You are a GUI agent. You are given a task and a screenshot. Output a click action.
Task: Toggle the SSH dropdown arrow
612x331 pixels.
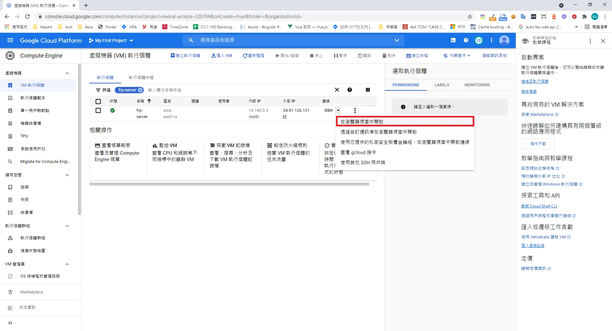[x=338, y=110]
